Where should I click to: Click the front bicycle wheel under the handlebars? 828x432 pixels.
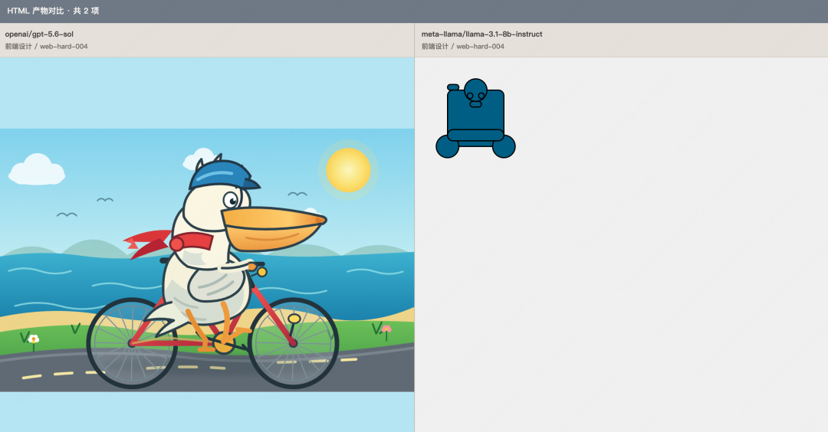(293, 343)
